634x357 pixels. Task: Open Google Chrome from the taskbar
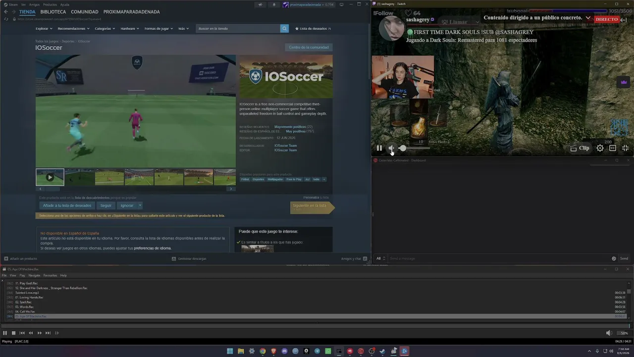(x=263, y=351)
